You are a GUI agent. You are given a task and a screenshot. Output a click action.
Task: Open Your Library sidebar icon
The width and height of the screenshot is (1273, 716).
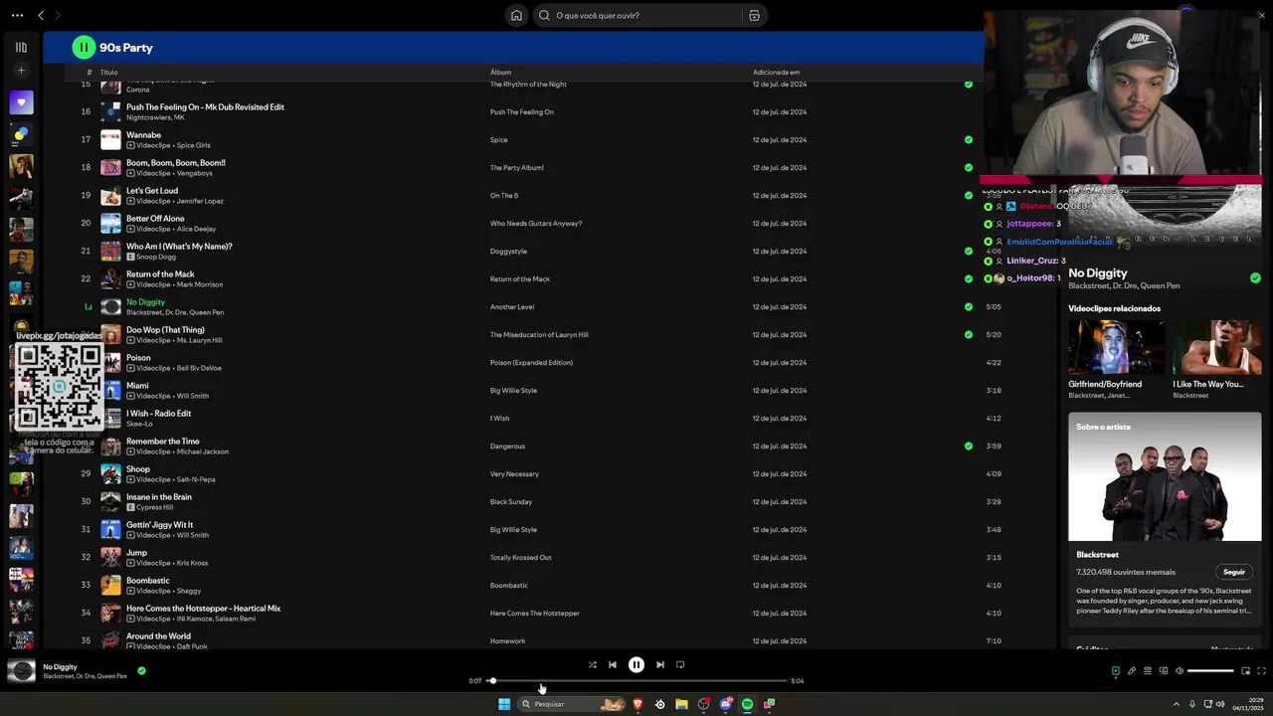21,47
